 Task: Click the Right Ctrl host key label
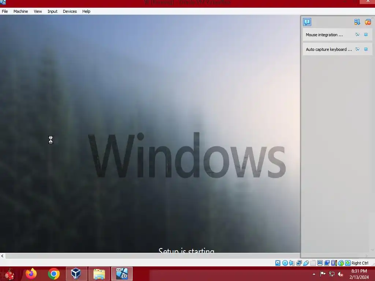click(x=360, y=263)
